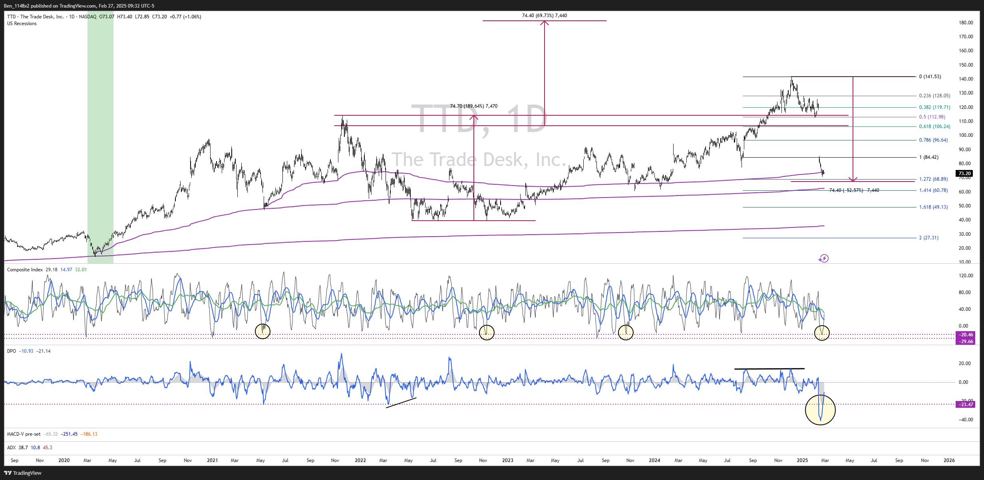Click the 74.70 (189.64%) measurement label
This screenshot has width=984, height=480.
click(474, 106)
